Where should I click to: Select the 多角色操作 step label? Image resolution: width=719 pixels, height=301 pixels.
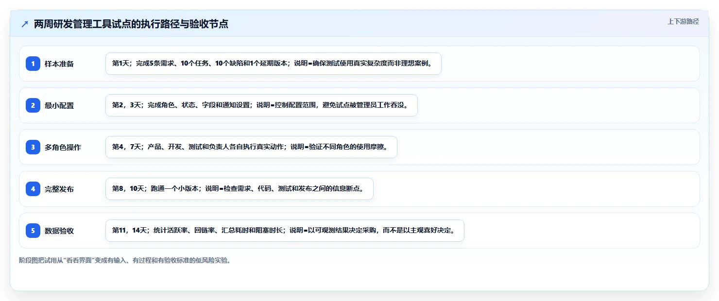pyautogui.click(x=63, y=147)
